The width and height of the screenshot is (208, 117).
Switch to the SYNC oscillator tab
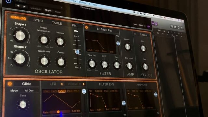[x=38, y=20]
